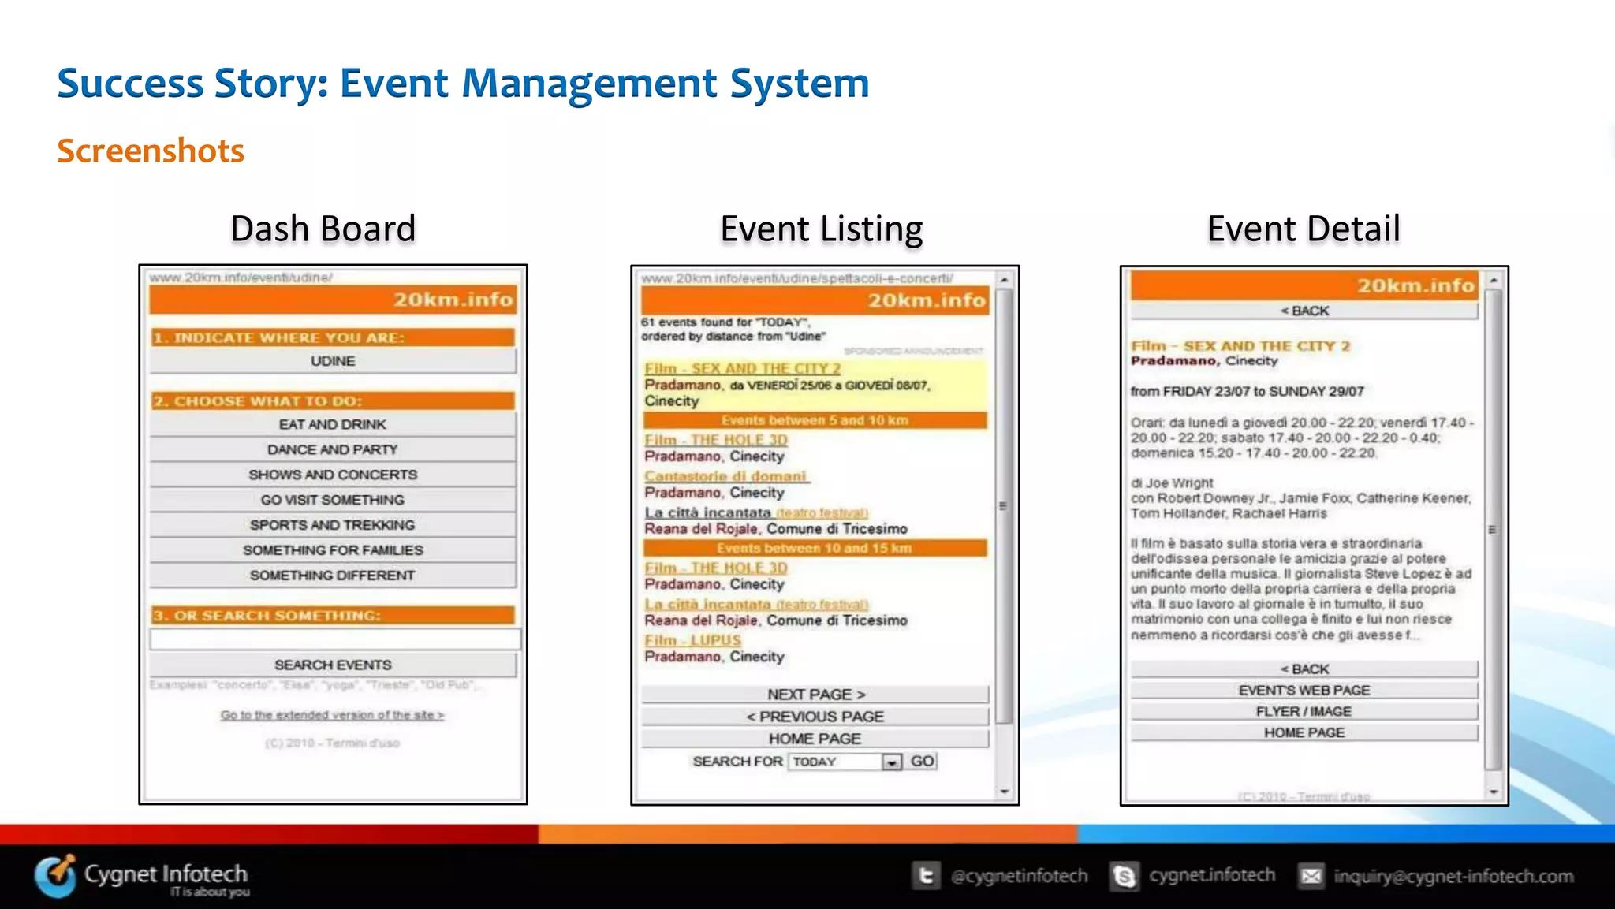Click the email envelope icon in footer
Image resolution: width=1615 pixels, height=909 pixels.
(1311, 876)
